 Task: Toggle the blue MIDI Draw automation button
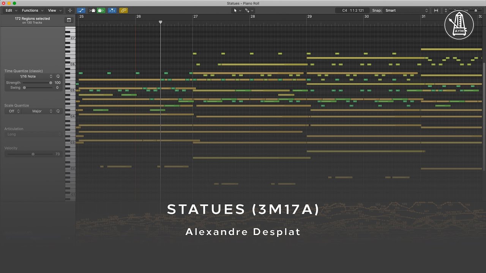(81, 11)
